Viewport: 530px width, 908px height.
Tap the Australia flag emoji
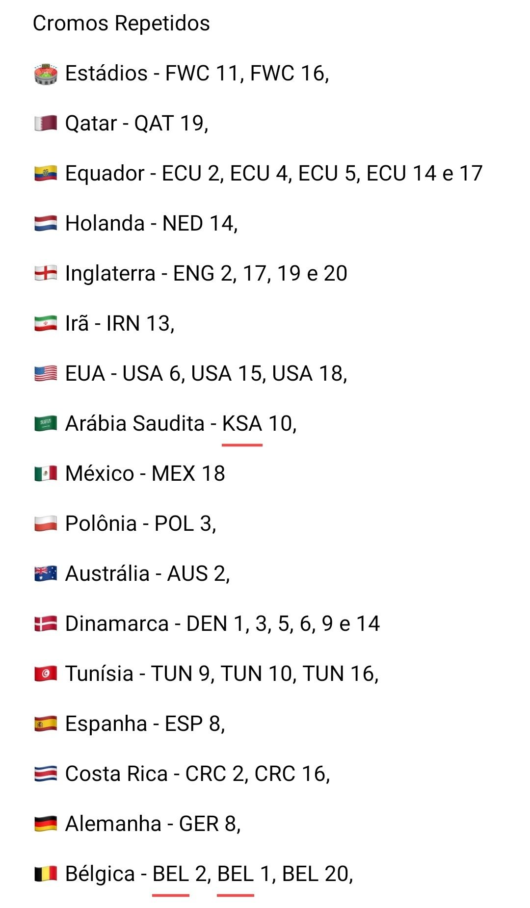tap(46, 574)
